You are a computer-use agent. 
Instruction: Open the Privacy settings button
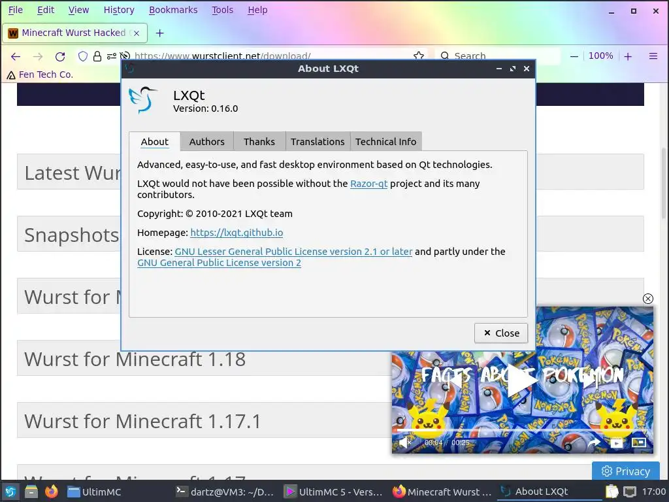click(625, 471)
